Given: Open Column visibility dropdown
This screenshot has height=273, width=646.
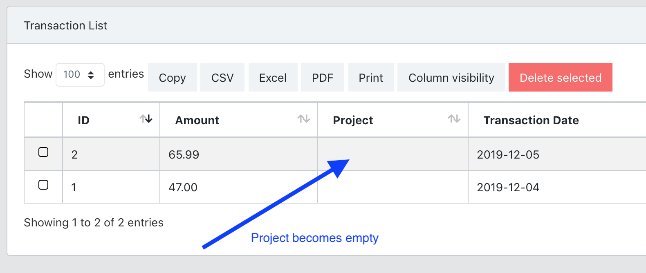Looking at the screenshot, I should click(x=451, y=77).
